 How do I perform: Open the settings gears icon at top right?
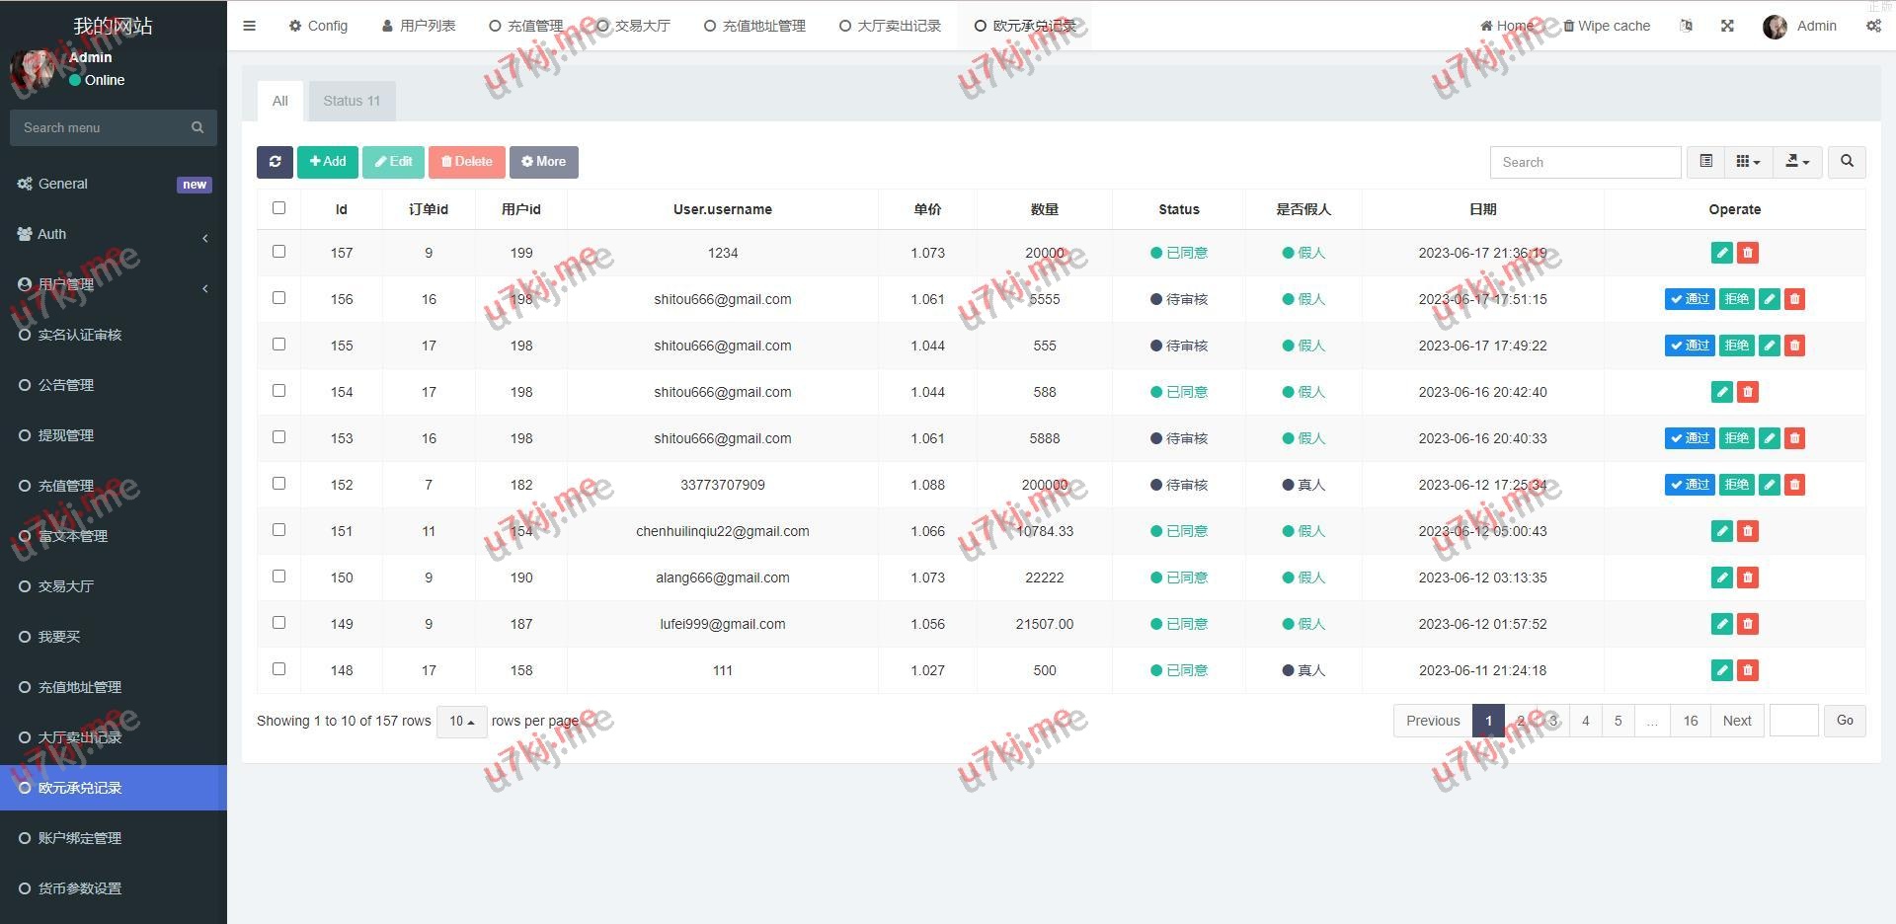[x=1872, y=26]
